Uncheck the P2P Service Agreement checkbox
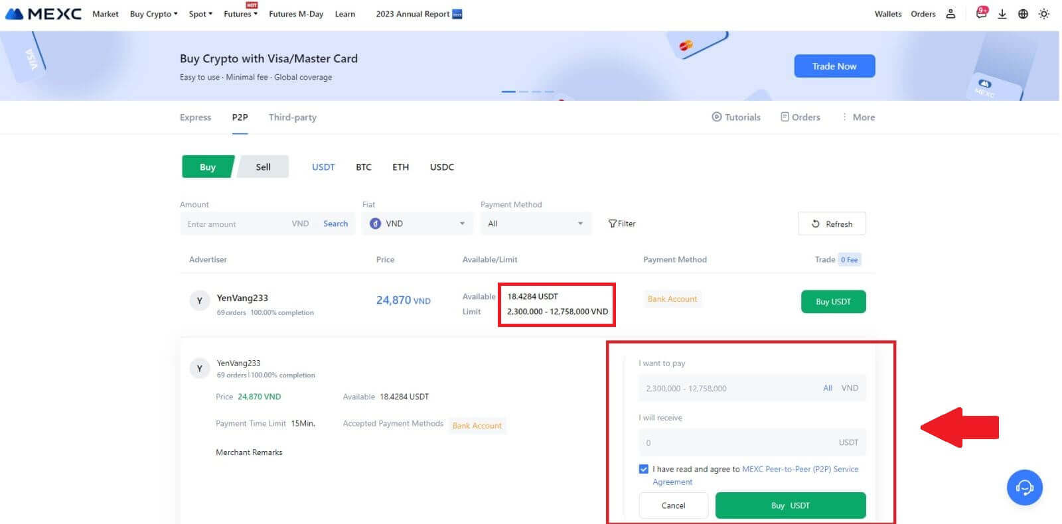This screenshot has height=524, width=1062. point(643,469)
